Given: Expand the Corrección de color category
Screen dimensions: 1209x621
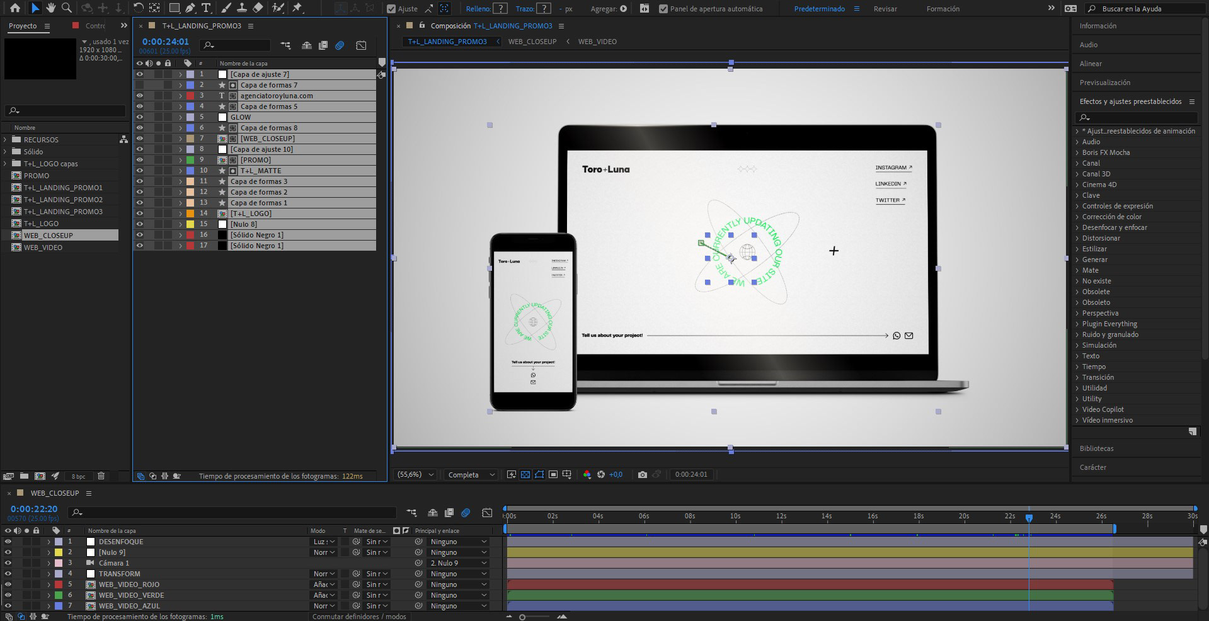Looking at the screenshot, I should [1077, 217].
